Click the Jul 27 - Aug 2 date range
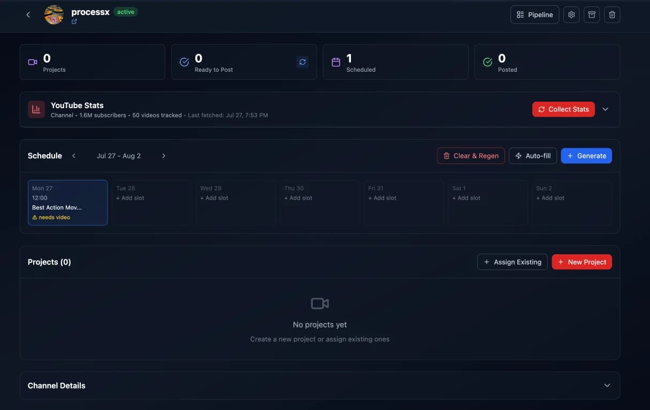The width and height of the screenshot is (650, 410). [x=119, y=156]
